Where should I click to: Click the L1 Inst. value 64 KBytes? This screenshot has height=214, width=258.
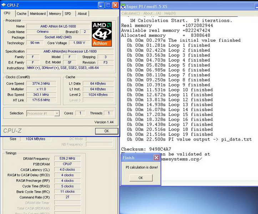[x=98, y=89]
